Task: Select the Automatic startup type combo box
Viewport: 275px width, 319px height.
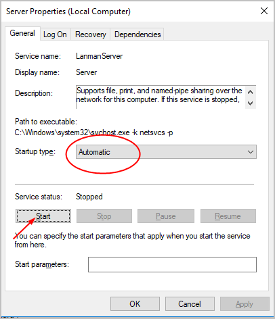Action: (x=166, y=152)
